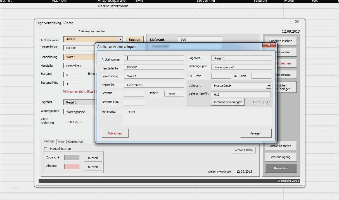Close the Lagerverwaltung 1.0beta window
339x200 pixels.
pos(297,21)
